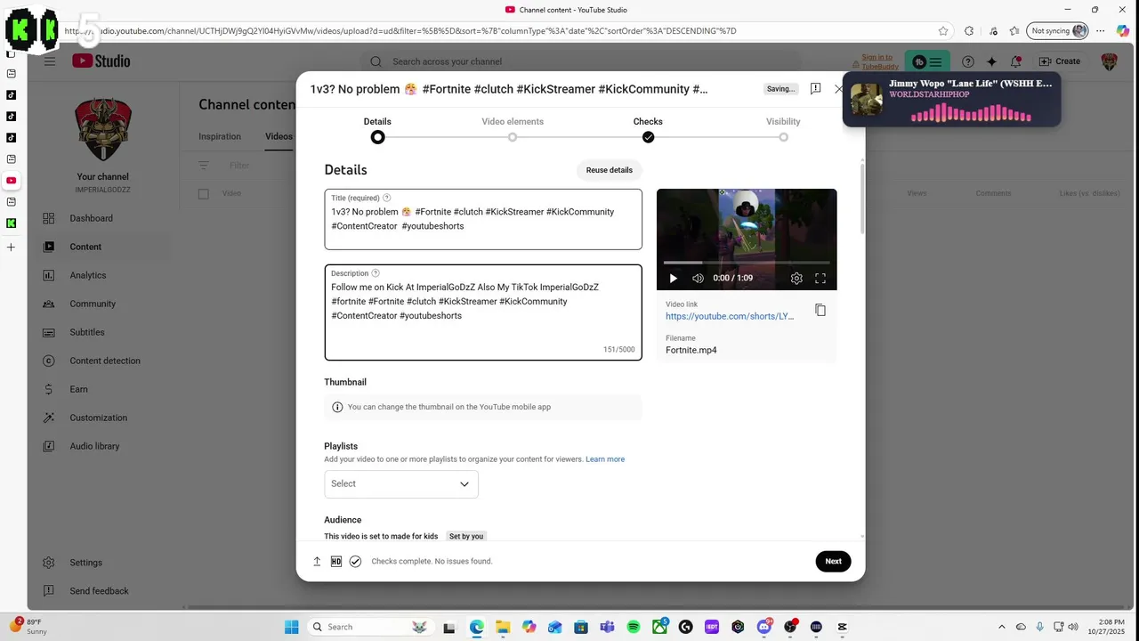The image size is (1139, 641).
Task: Open Earn in the sidebar
Action: pos(78,389)
